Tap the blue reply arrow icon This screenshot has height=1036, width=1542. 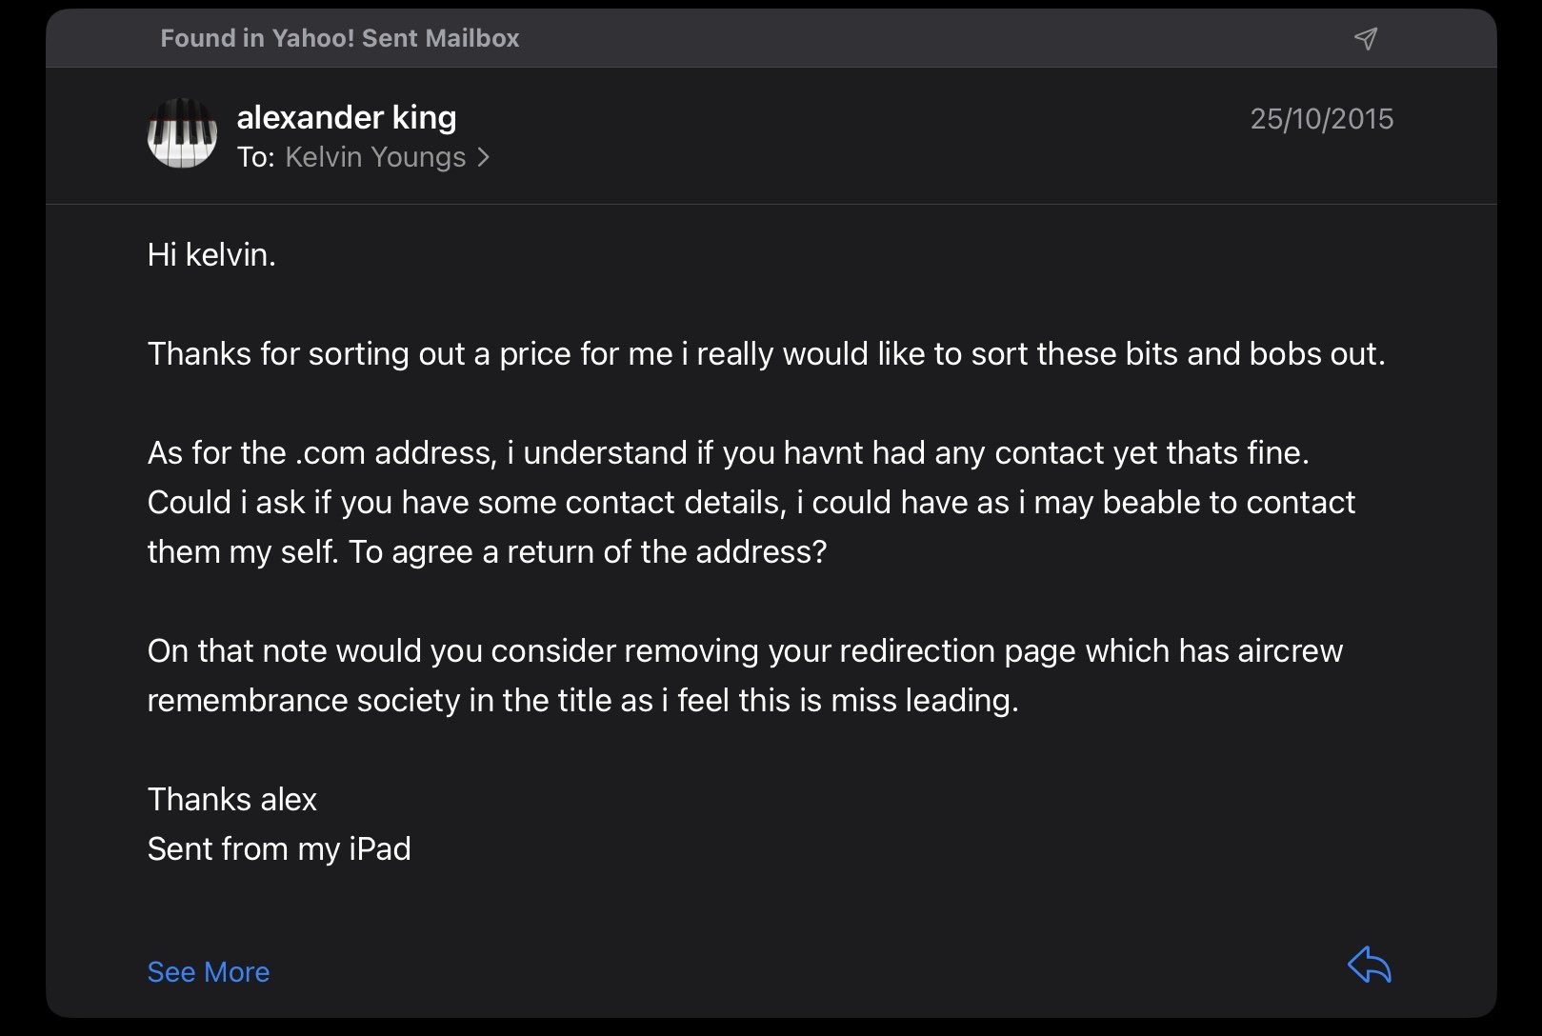coord(1370,966)
